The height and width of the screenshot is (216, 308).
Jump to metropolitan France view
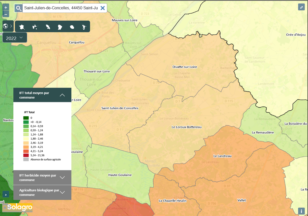pyautogui.click(x=22, y=27)
